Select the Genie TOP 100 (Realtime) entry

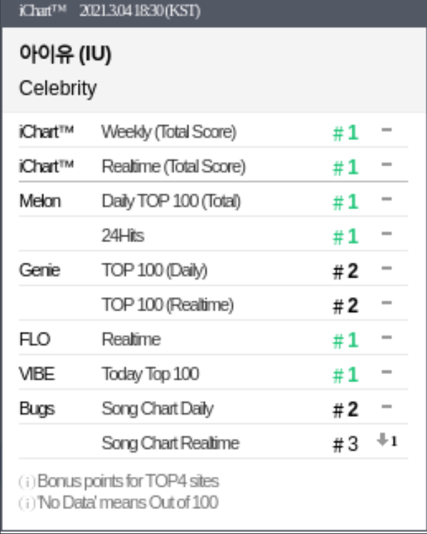click(x=213, y=304)
